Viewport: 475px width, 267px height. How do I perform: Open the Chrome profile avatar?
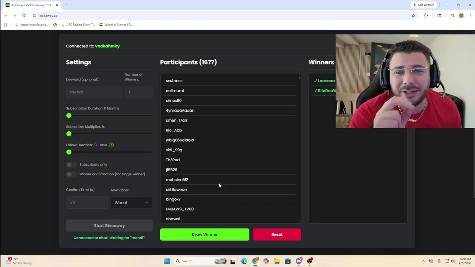(x=461, y=16)
